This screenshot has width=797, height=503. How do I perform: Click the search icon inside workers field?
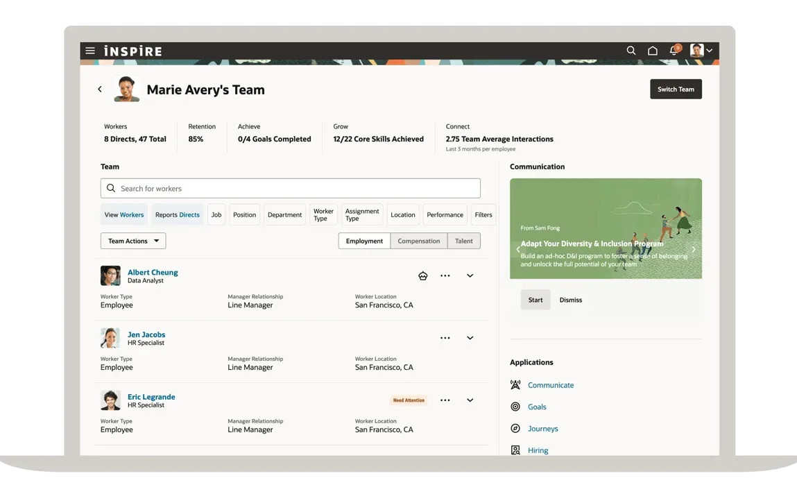[x=111, y=188]
